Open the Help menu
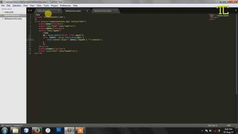238x134 pixels. [x=75, y=6]
